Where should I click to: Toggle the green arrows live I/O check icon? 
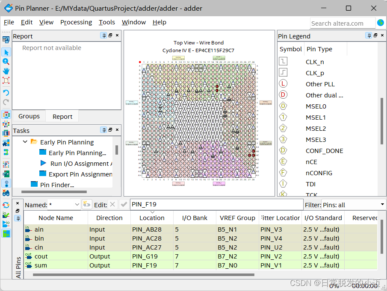(x=6, y=233)
